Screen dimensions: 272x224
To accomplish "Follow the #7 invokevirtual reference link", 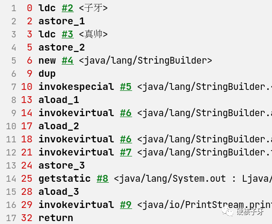I will click(x=126, y=153).
